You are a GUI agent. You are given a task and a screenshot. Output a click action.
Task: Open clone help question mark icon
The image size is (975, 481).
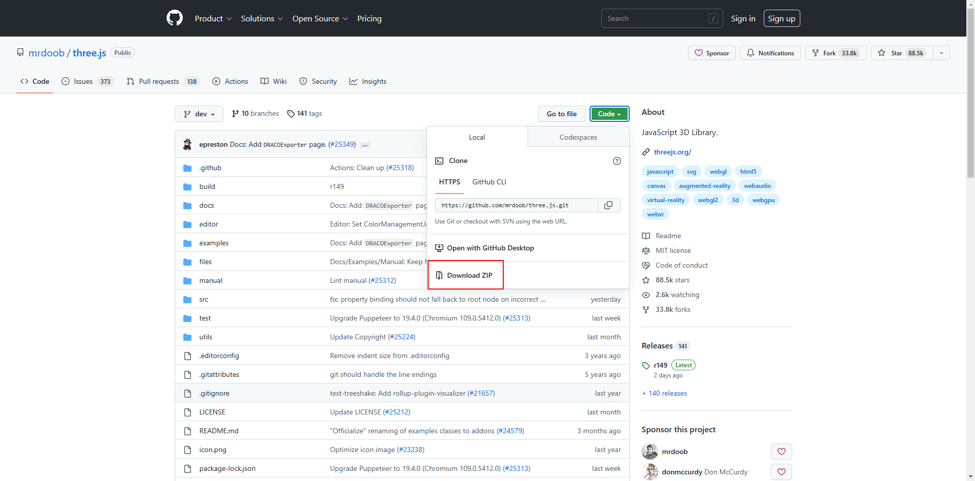point(617,161)
